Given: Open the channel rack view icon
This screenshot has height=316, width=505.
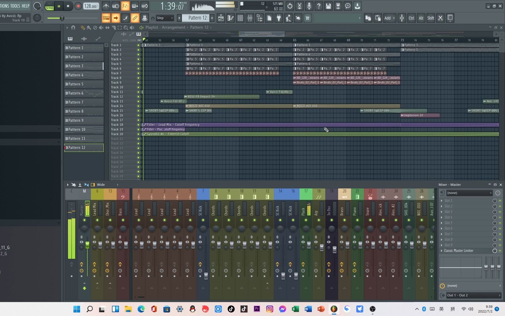Looking at the screenshot, I should (x=240, y=18).
